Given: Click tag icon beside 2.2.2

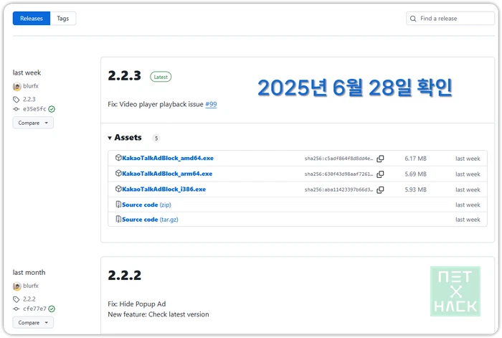Looking at the screenshot, I should pyautogui.click(x=16, y=299).
